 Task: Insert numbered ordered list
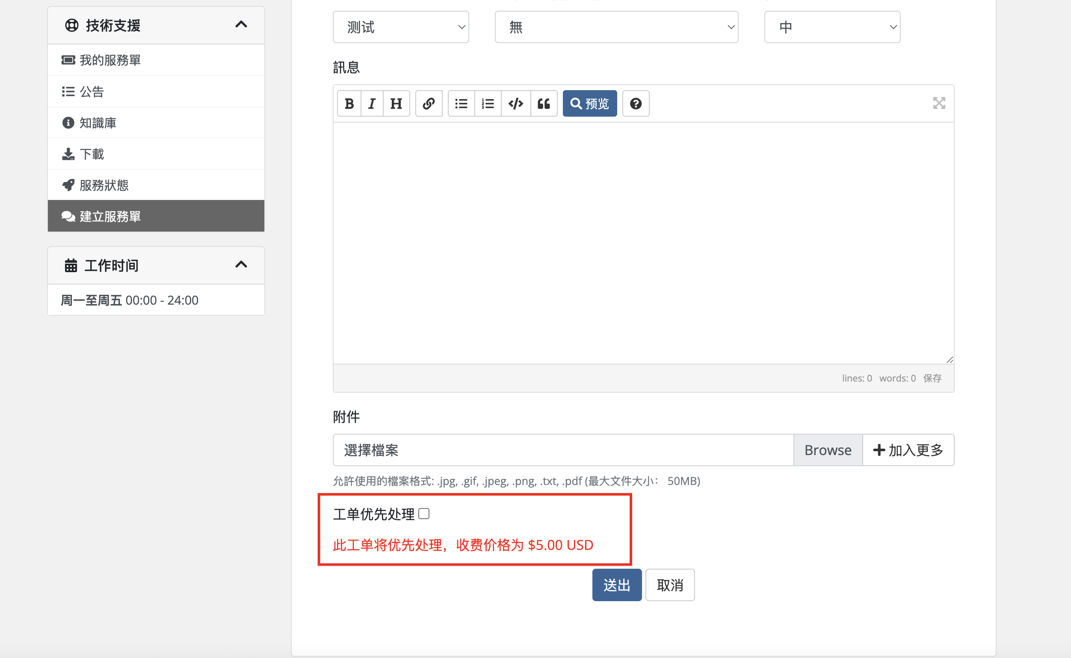point(487,103)
